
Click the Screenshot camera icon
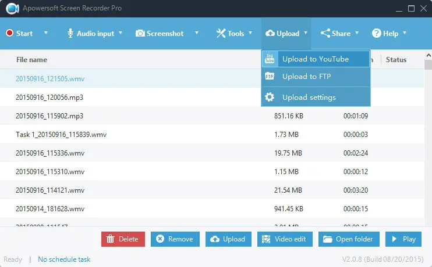(x=140, y=33)
